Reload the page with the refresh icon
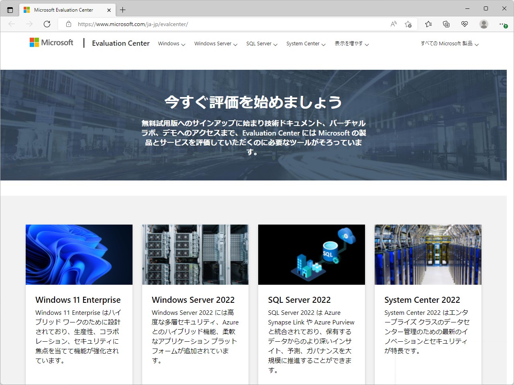This screenshot has height=385, width=514. point(47,24)
